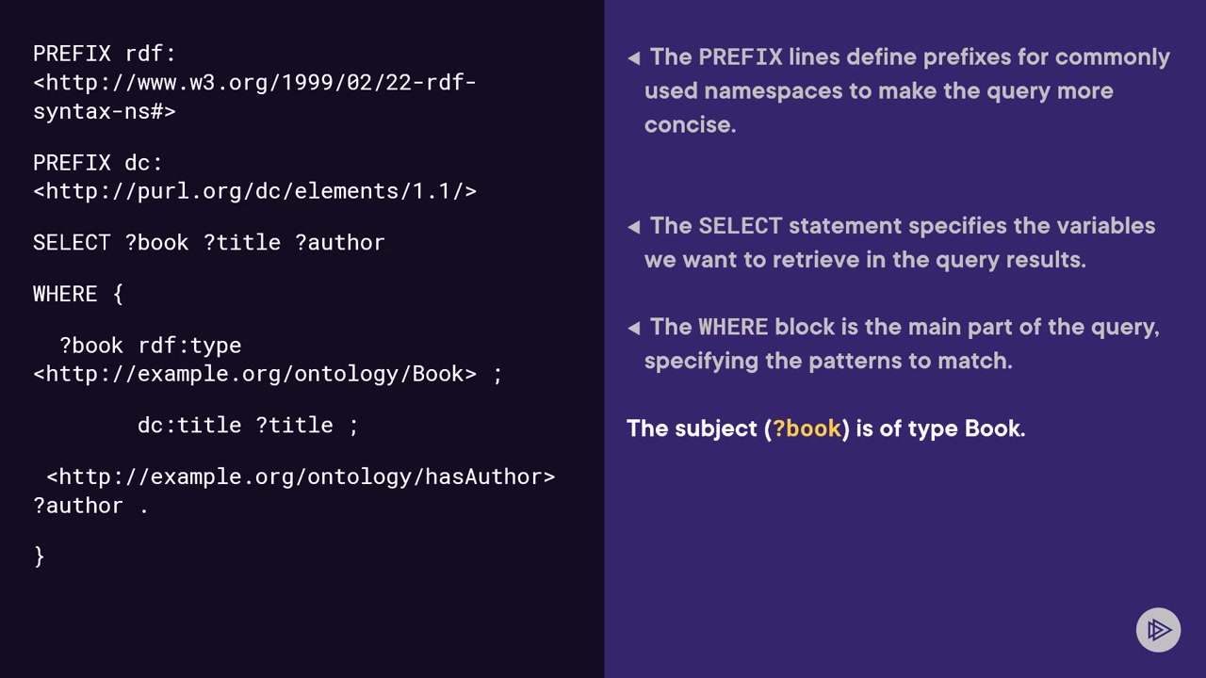The height and width of the screenshot is (678, 1206).
Task: Click the "?author ." code line
Action: 90,506
